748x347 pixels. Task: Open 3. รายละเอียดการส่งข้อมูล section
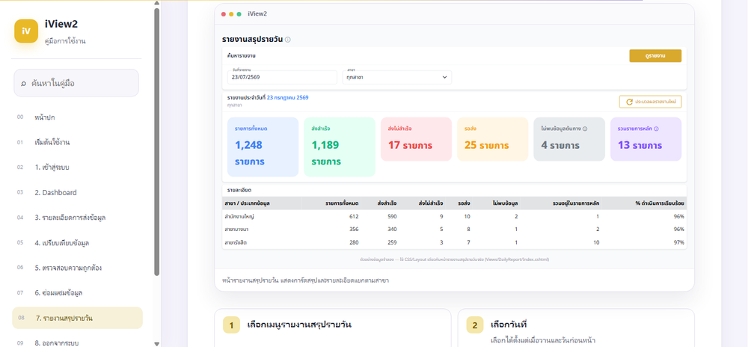pos(77,218)
